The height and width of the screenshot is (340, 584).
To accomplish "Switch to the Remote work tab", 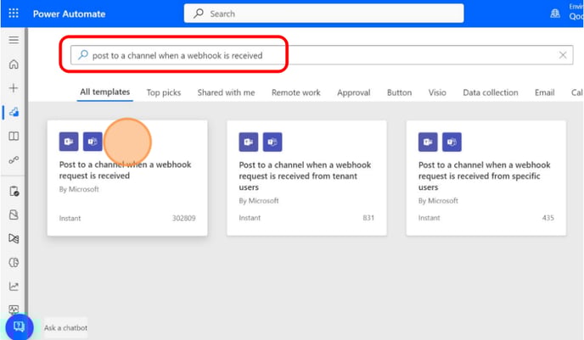I will (x=295, y=92).
